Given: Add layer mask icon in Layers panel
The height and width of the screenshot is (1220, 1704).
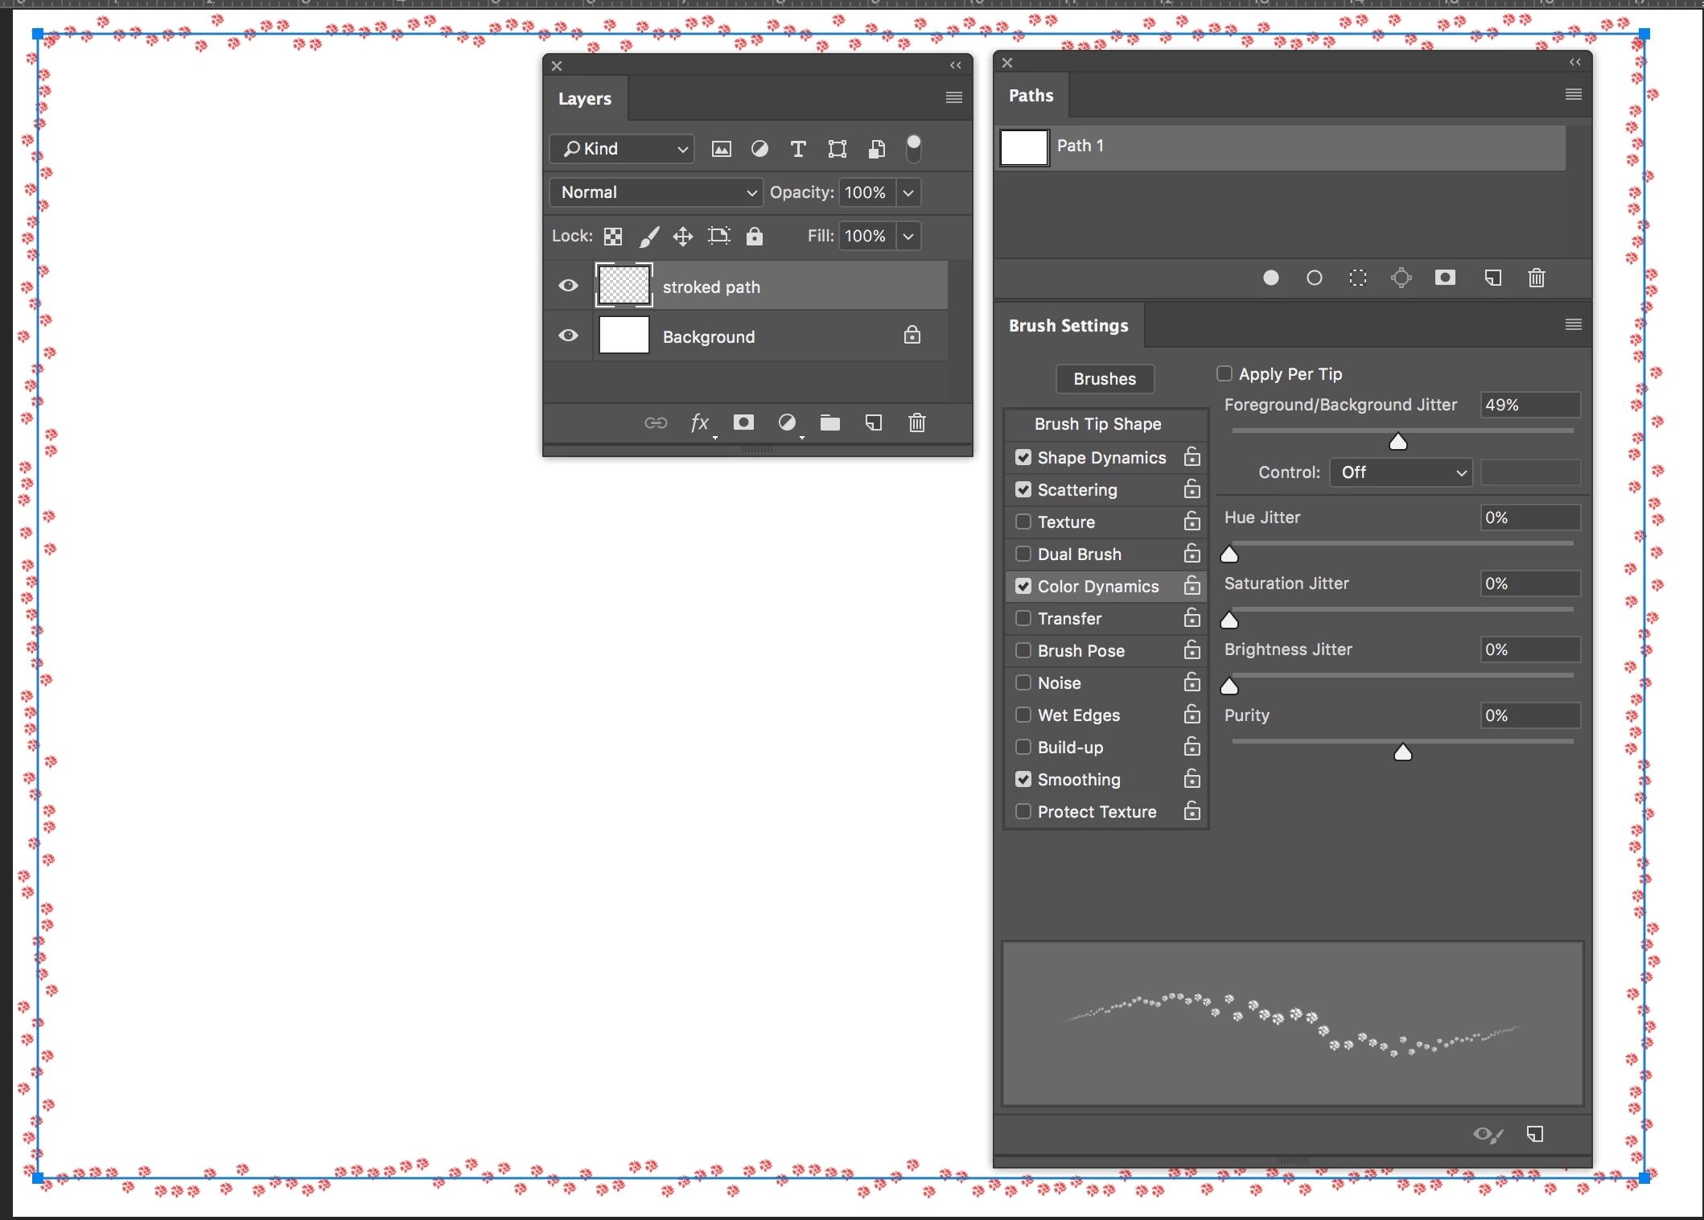Looking at the screenshot, I should point(743,422).
